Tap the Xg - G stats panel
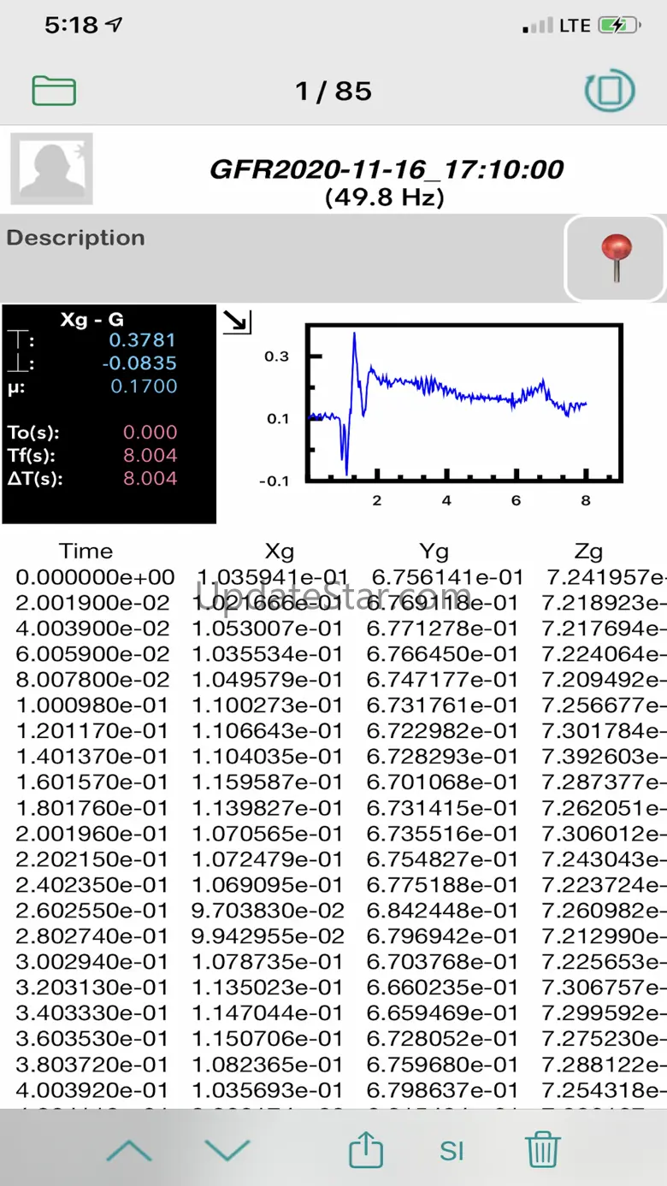The image size is (667, 1186). click(x=109, y=414)
